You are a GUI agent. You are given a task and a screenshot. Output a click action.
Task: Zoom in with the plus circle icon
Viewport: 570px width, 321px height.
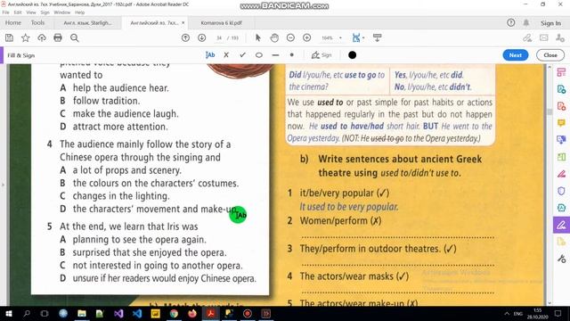306,37
